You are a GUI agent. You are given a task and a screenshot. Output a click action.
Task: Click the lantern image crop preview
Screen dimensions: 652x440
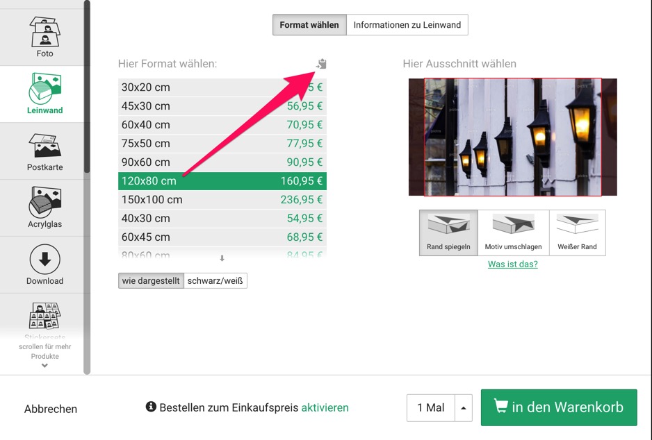point(512,137)
